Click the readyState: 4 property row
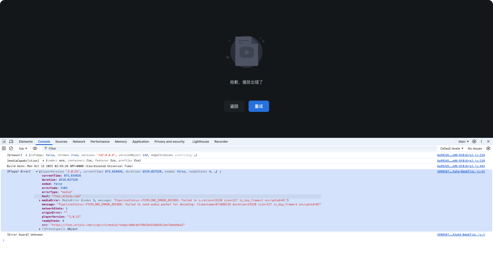The height and width of the screenshot is (270, 493). (53, 221)
